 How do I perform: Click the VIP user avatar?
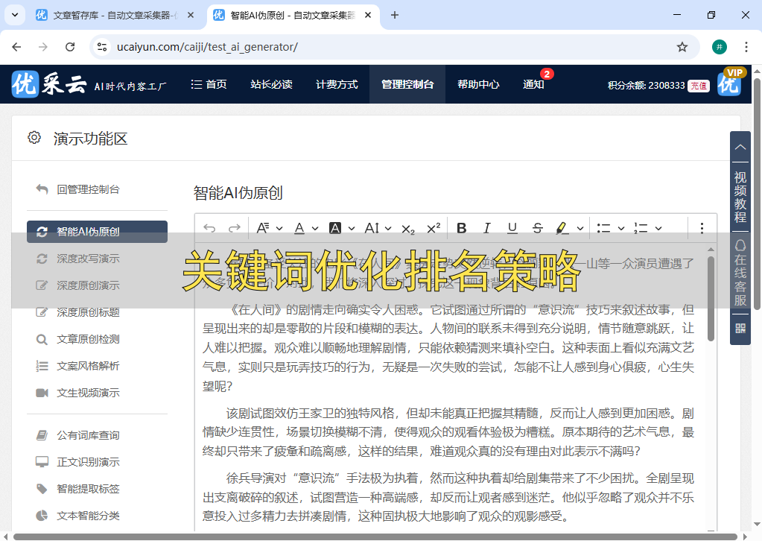729,83
